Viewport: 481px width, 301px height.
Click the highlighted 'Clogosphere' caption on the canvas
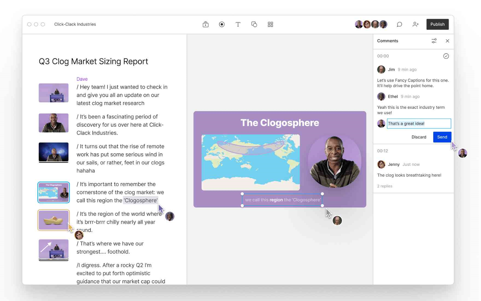(282, 199)
